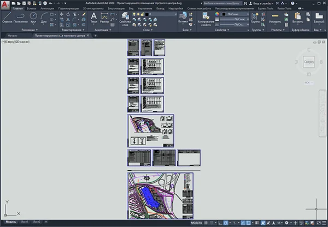
Task: Open the Управление ribbon tab
Action: tap(145, 9)
